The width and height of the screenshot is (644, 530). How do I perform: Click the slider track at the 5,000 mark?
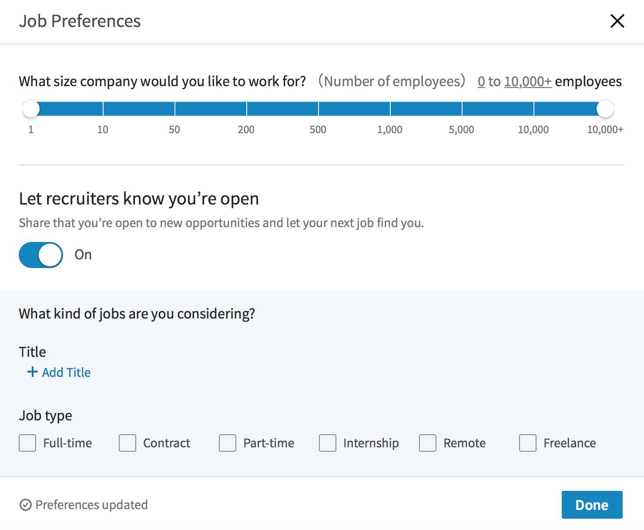(462, 109)
